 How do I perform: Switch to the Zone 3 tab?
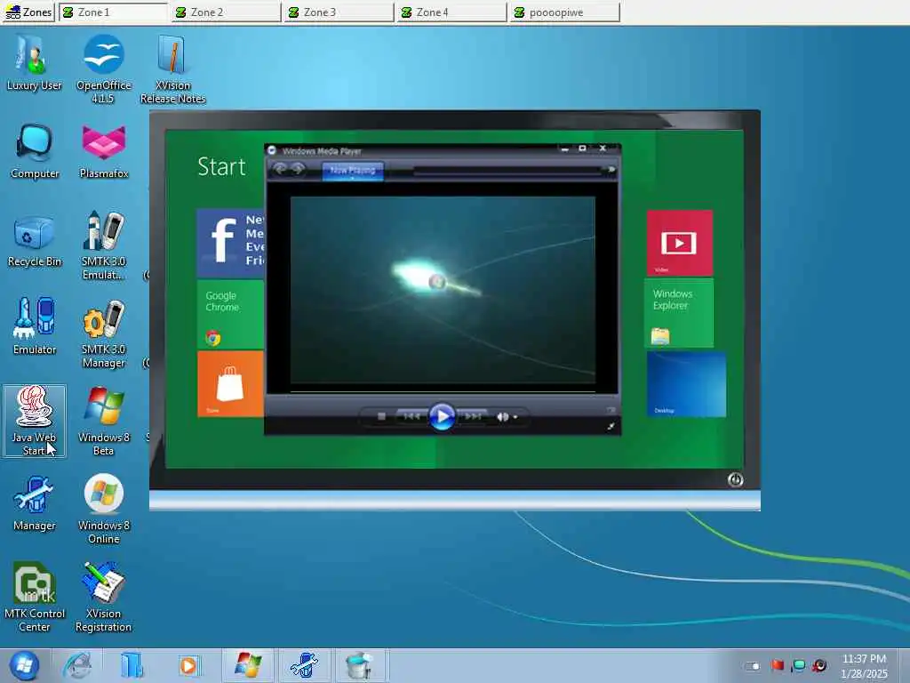coord(339,12)
